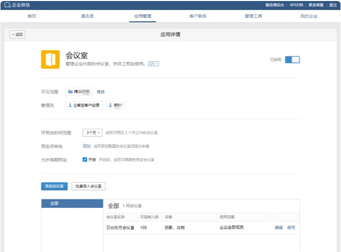
Task: Click the 企业全部成员 usage scope cell
Action: (231, 227)
